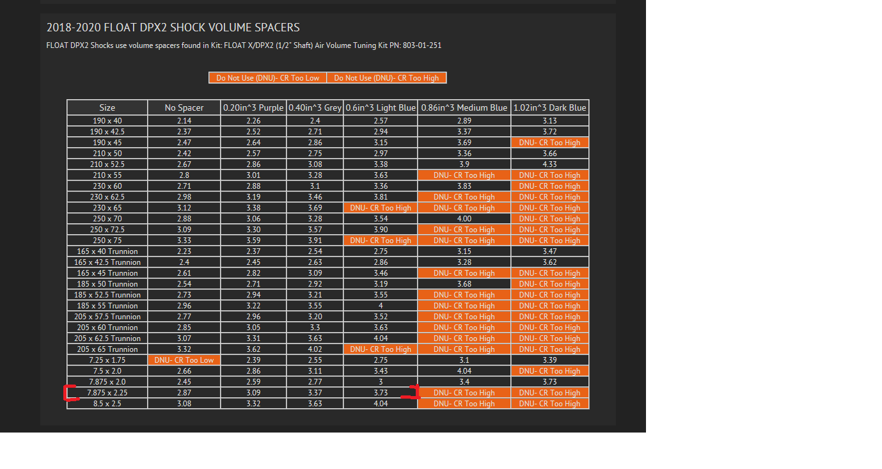Select the '210 x 52.5' size cell

tap(107, 164)
